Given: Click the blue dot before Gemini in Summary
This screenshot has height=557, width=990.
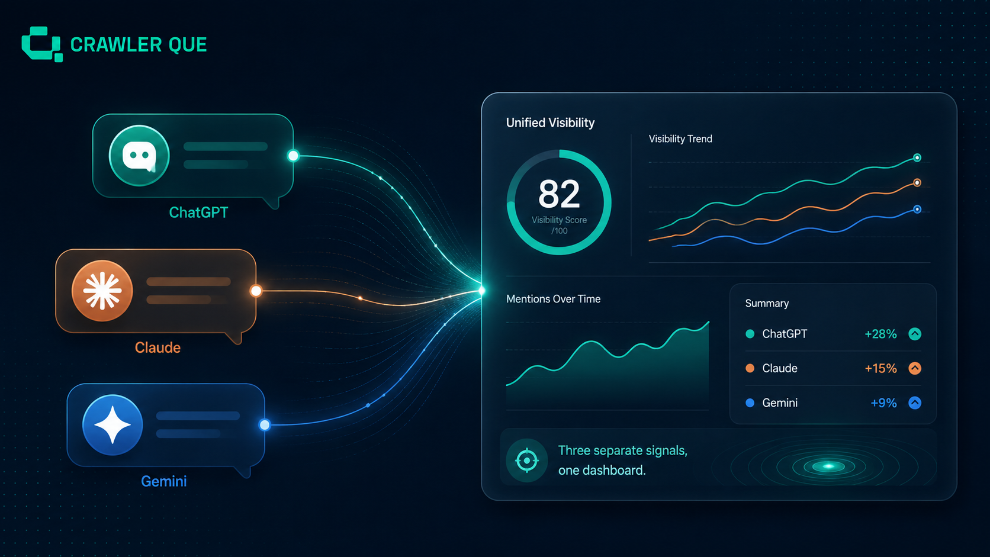Looking at the screenshot, I should (750, 403).
